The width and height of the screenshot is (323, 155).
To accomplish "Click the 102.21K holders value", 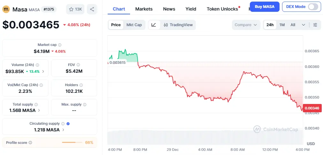I will tap(74, 91).
